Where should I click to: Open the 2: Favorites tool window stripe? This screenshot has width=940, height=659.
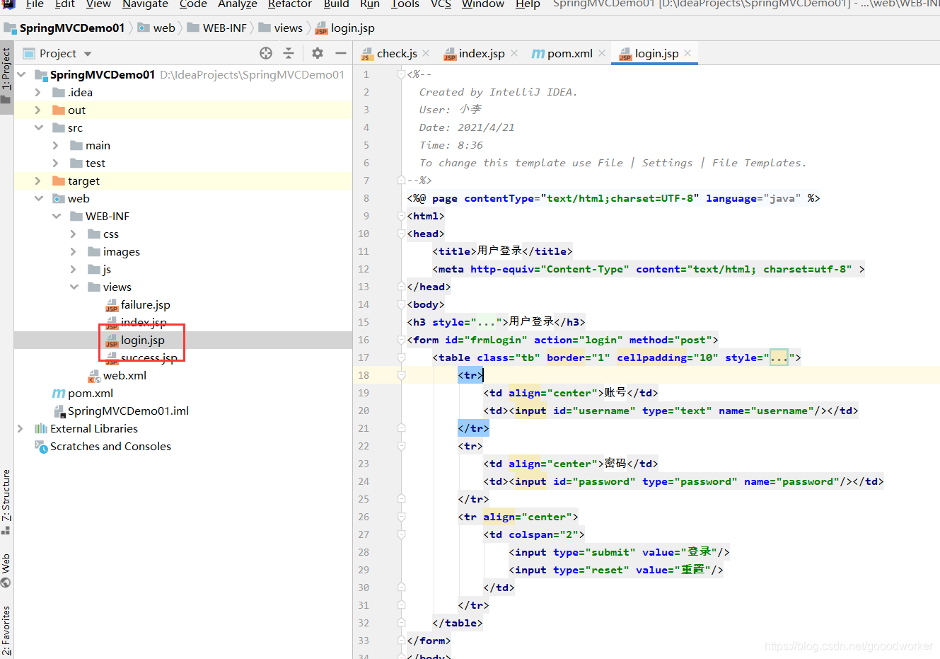(x=6, y=631)
